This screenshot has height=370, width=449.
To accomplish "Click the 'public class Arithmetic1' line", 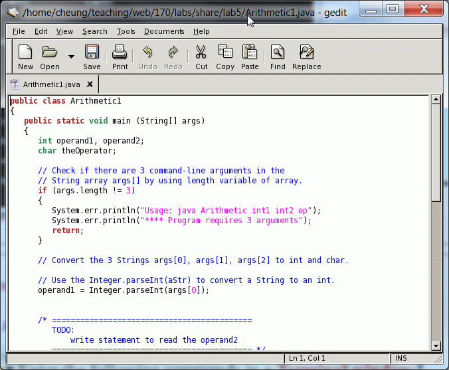I will tap(66, 101).
